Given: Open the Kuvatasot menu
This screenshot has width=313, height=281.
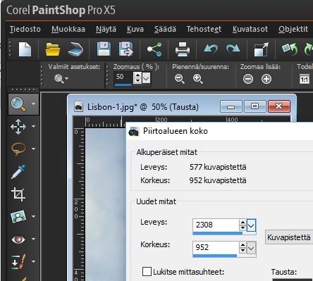Looking at the screenshot, I should [250, 29].
